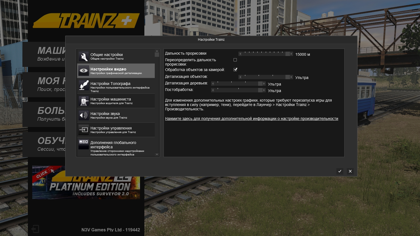420x236 pixels.
Task: Select 'Общие настройки' category
Action: [116, 56]
